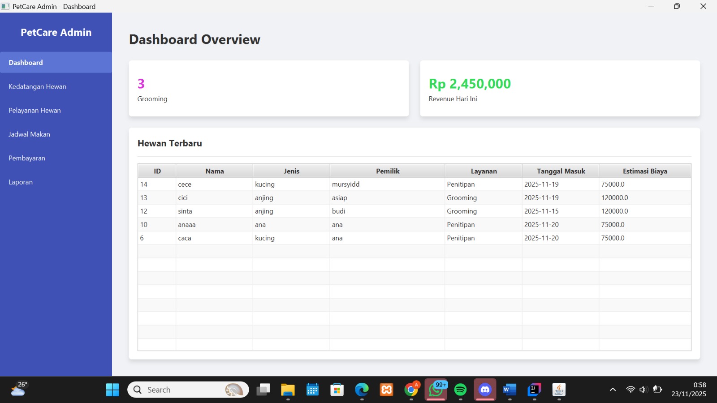Click the battery status icon
717x403 pixels.
pyautogui.click(x=657, y=390)
